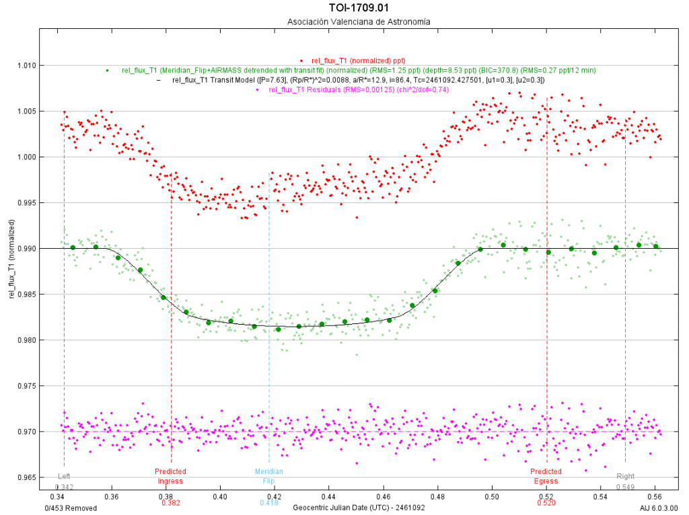Click the Predicted Ingress marker label
The image size is (689, 515).
[x=170, y=476]
